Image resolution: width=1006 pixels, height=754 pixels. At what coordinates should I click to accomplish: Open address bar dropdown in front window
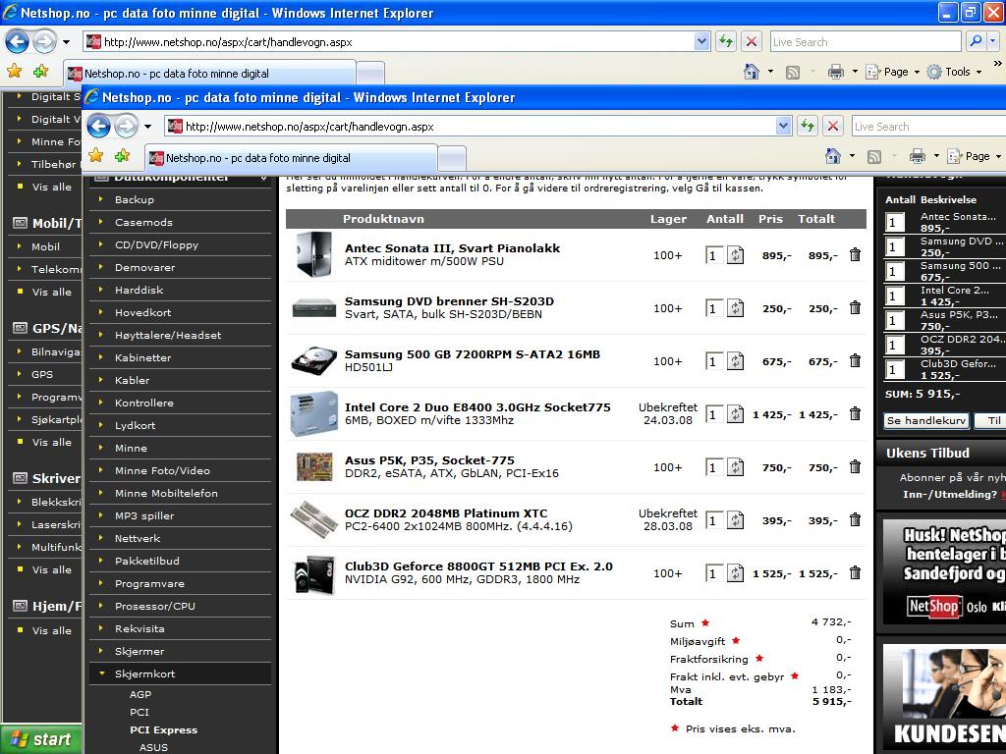[x=783, y=127]
